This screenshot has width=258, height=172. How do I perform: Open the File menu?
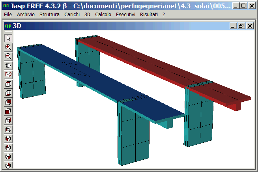click(8, 15)
